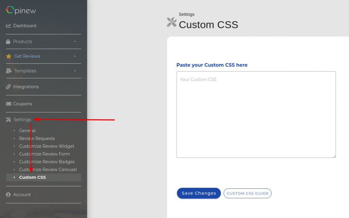Click the Templates icon in sidebar
This screenshot has height=218, width=349.
click(9, 71)
